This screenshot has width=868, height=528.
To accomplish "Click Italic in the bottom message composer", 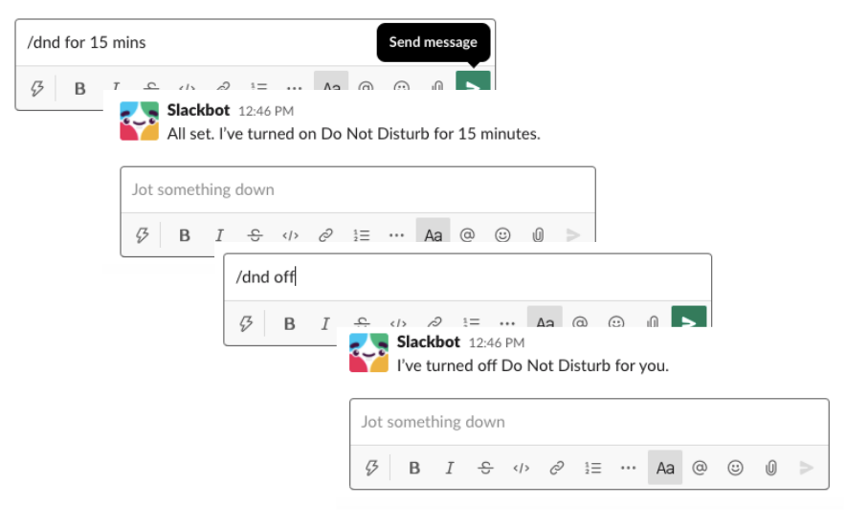I will pos(450,468).
